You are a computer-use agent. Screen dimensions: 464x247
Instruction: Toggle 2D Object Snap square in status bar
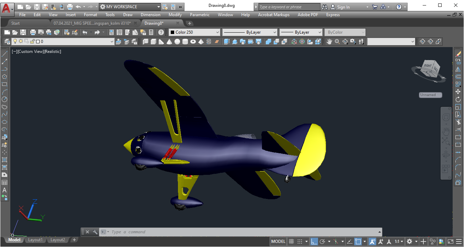tap(358, 242)
